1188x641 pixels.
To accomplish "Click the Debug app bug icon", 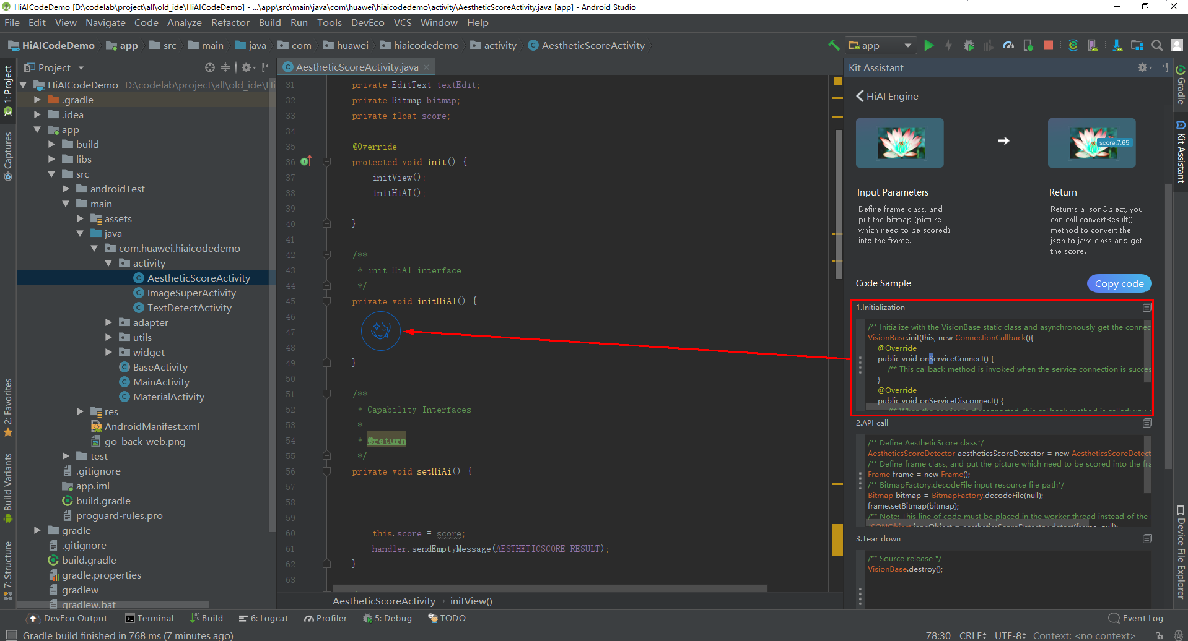I will tap(969, 45).
